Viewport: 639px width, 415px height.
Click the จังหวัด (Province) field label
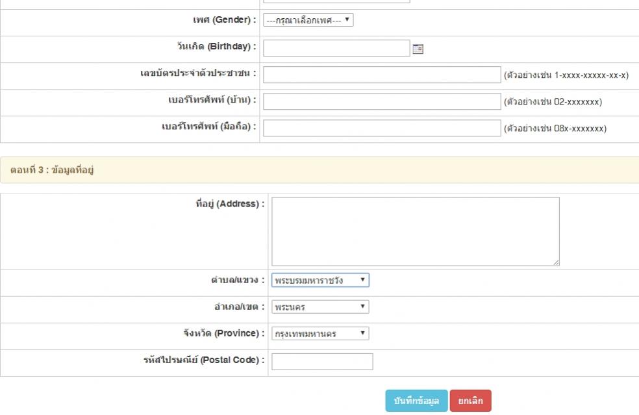pos(224,333)
